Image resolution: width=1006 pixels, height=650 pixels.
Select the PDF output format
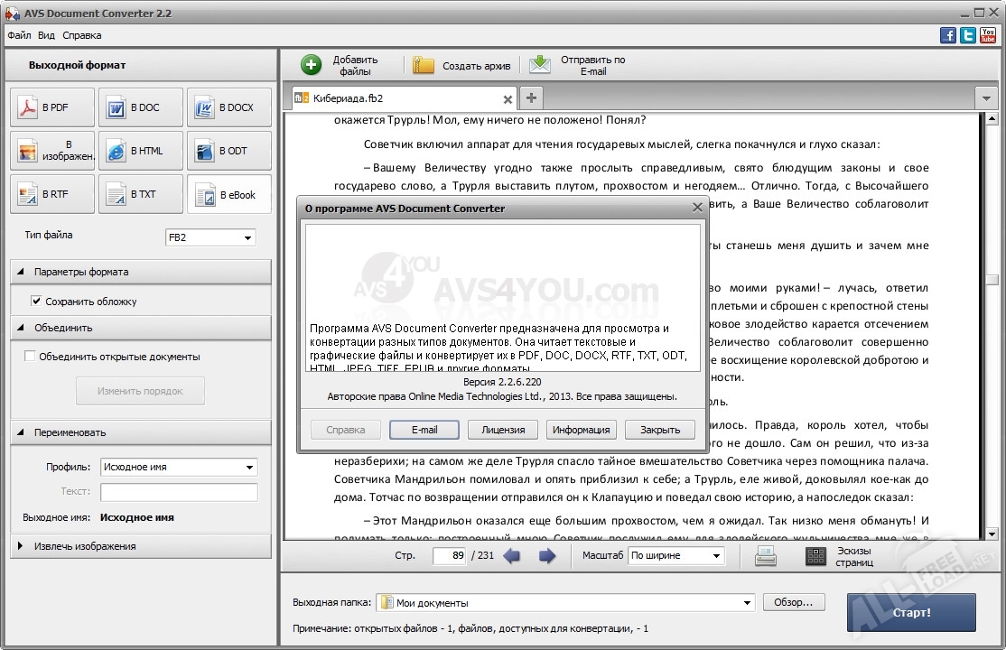tap(52, 107)
